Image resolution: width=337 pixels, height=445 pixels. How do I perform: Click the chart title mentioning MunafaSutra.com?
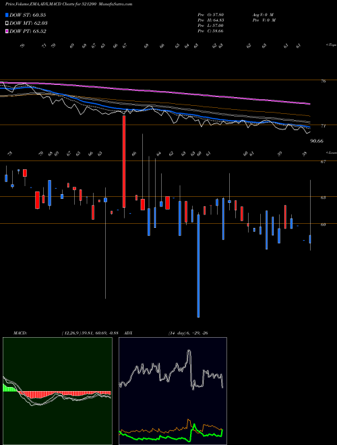click(x=69, y=4)
